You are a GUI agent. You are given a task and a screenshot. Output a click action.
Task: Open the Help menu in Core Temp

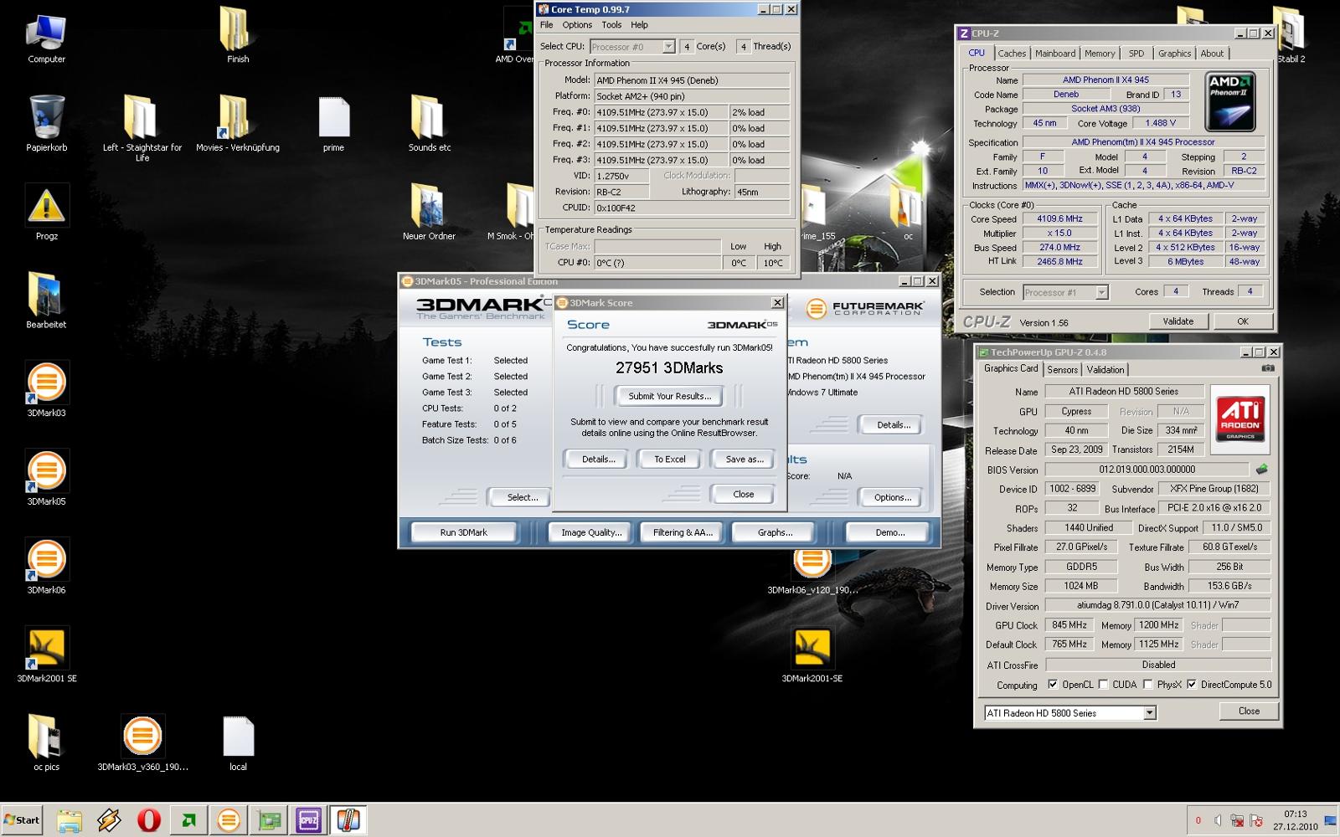639,25
